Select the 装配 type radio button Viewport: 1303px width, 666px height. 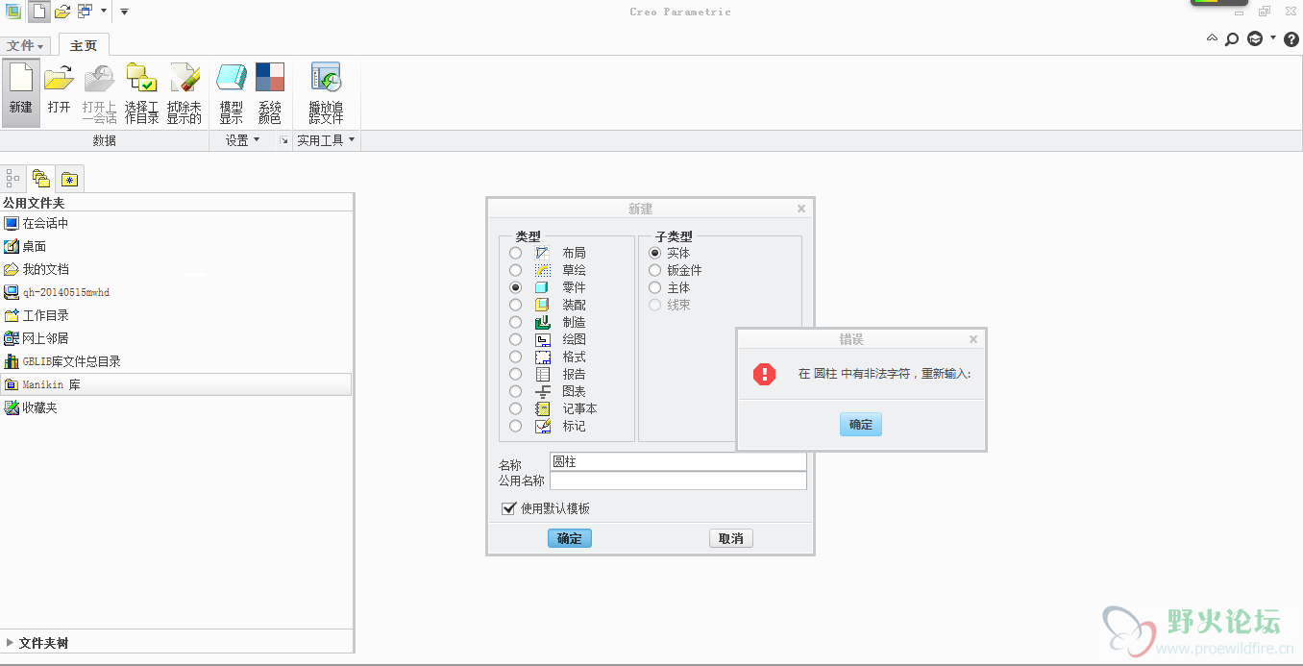coord(516,305)
